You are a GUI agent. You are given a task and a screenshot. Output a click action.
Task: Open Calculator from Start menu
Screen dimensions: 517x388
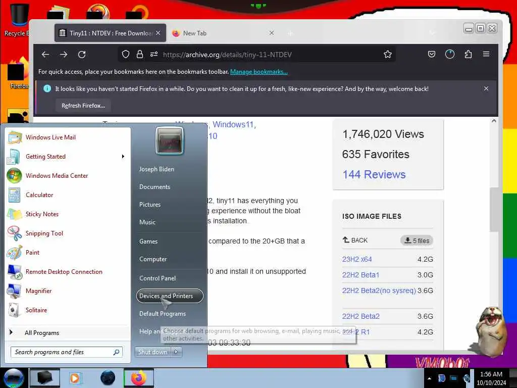[x=68, y=195]
